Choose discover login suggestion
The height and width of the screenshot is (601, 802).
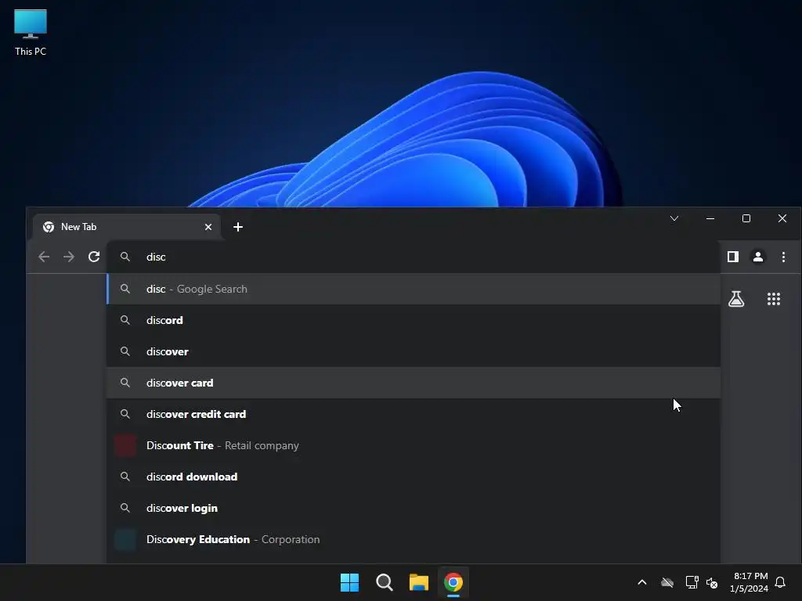click(x=414, y=508)
